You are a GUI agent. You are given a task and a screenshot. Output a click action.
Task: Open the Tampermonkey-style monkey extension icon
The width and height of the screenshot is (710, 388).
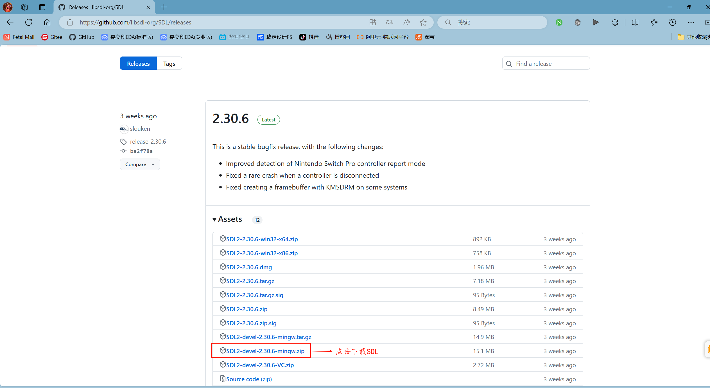578,22
